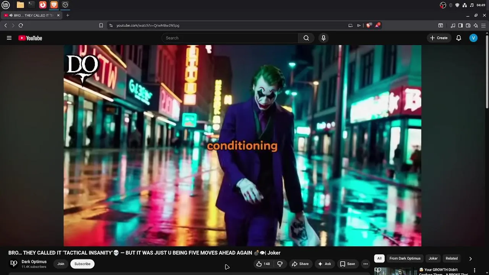Viewport: 489px width, 275px height.
Task: Open the browser media playlist toolbar icon
Action: [x=453, y=26]
